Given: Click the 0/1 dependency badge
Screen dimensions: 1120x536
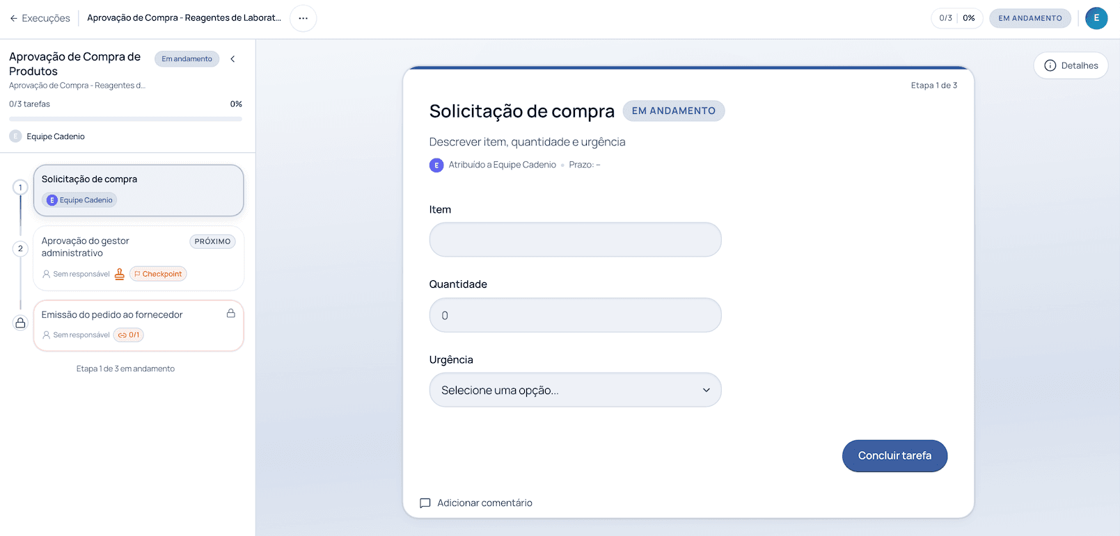Looking at the screenshot, I should pos(129,335).
